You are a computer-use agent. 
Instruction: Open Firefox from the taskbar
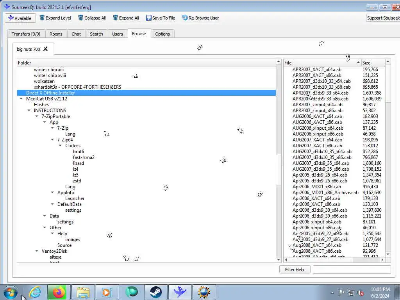click(59, 292)
